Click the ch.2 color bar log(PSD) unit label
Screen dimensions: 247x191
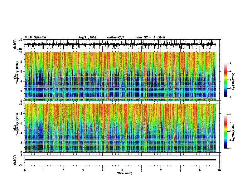click(234, 133)
